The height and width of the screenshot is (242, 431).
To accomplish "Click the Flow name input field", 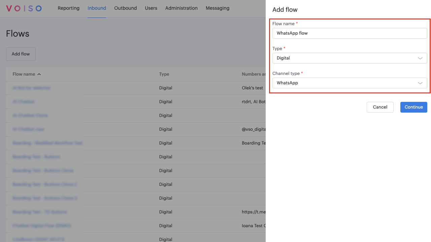I will [350, 33].
